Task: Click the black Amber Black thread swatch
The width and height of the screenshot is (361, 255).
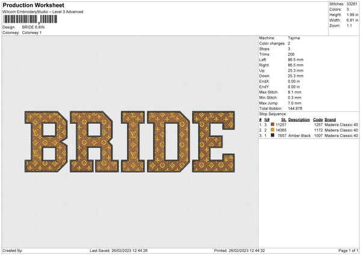Action: pos(273,135)
